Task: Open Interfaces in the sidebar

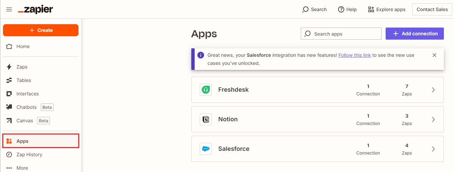Action: coord(41,94)
